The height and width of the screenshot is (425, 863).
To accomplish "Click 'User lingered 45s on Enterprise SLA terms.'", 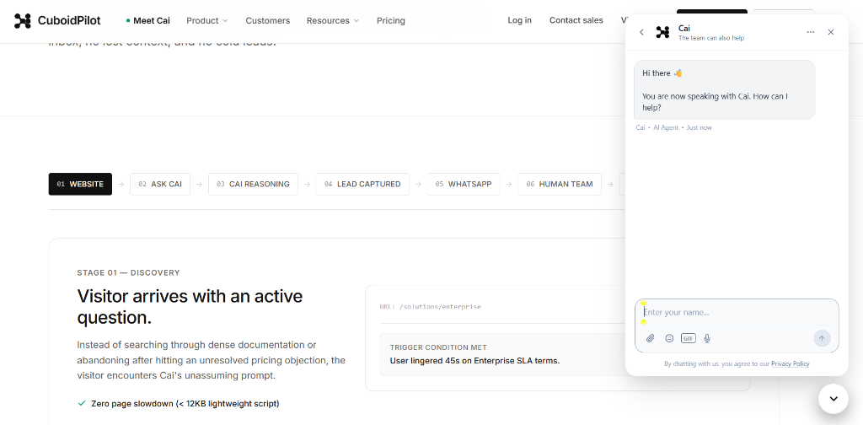I will [475, 361].
